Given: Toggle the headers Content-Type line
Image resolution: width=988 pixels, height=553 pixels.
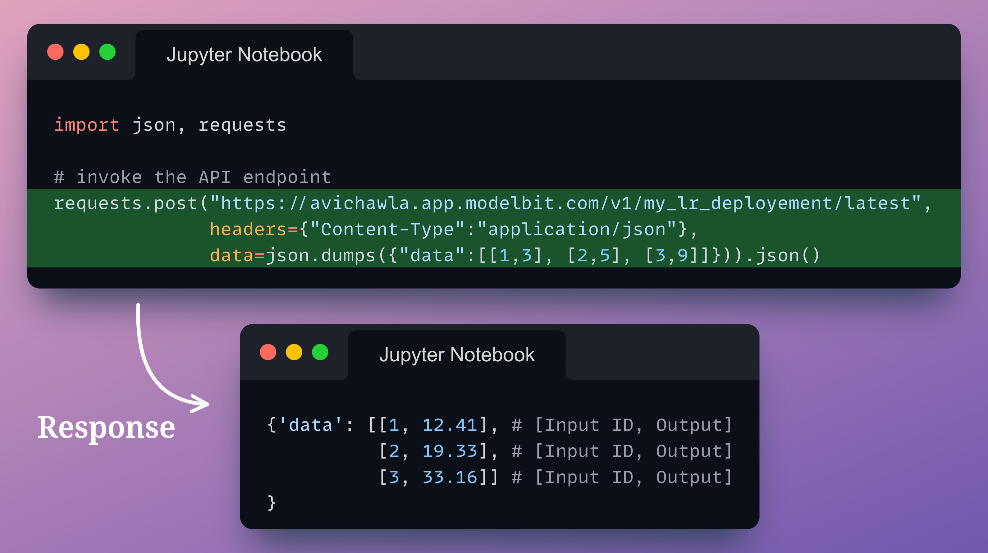Looking at the screenshot, I should coord(453,229).
